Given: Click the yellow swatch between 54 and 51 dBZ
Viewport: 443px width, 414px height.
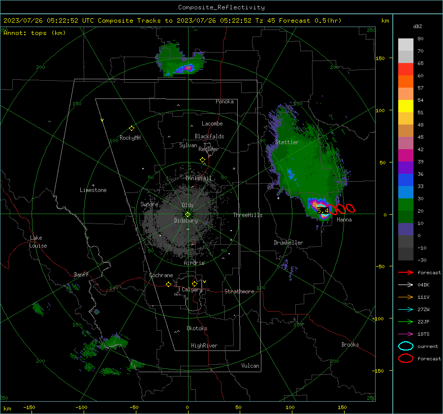Looking at the screenshot, I should coord(406,106).
